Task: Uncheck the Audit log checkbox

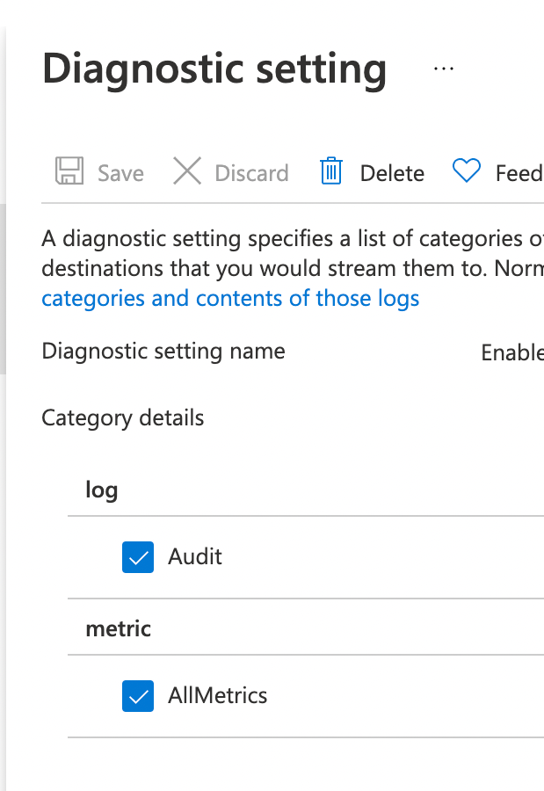Action: [138, 557]
